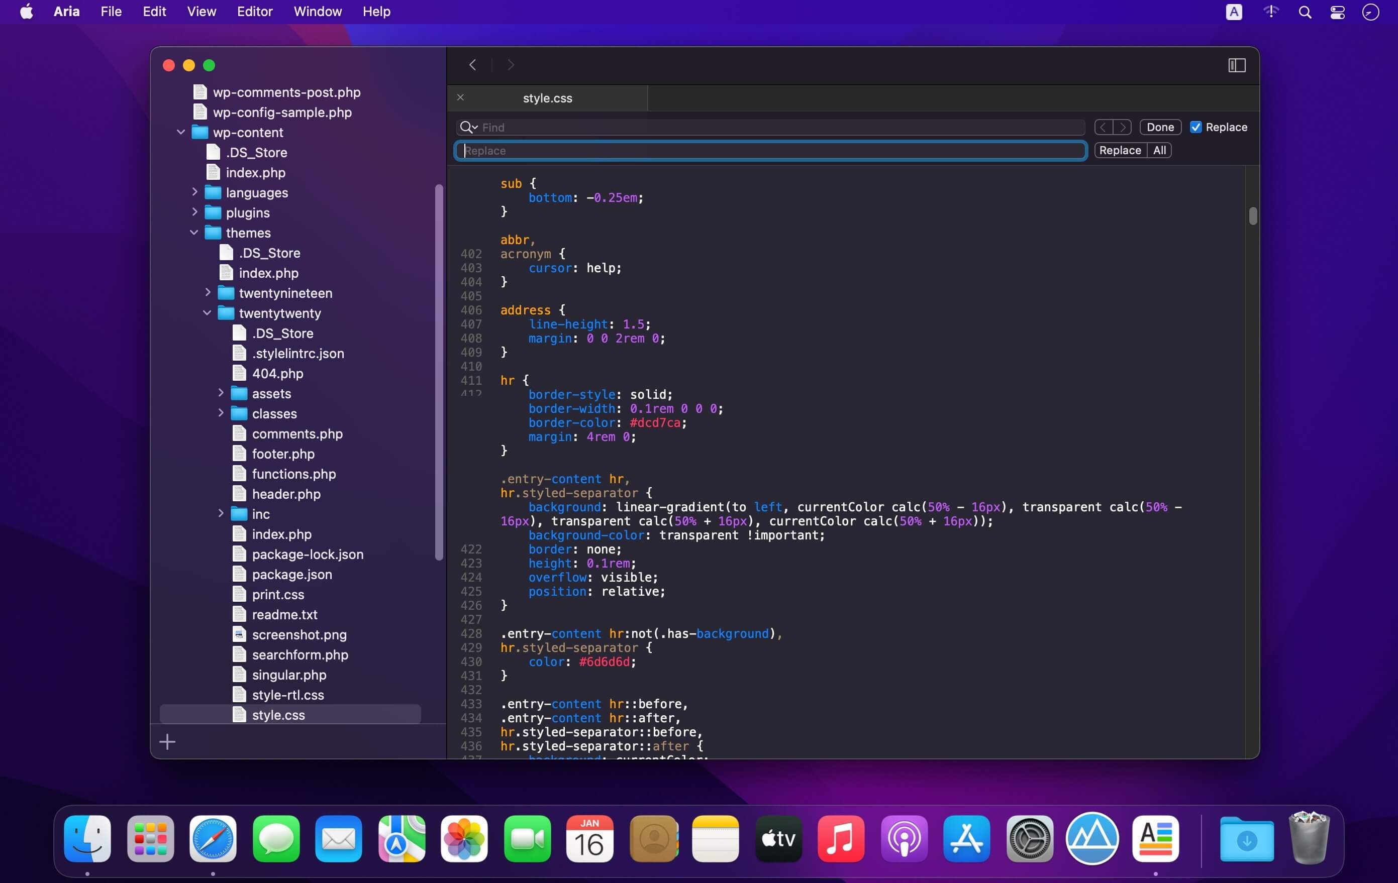Screen dimensions: 1398x883
Task: Click the plus icon below the file tree
Action: pos(167,741)
